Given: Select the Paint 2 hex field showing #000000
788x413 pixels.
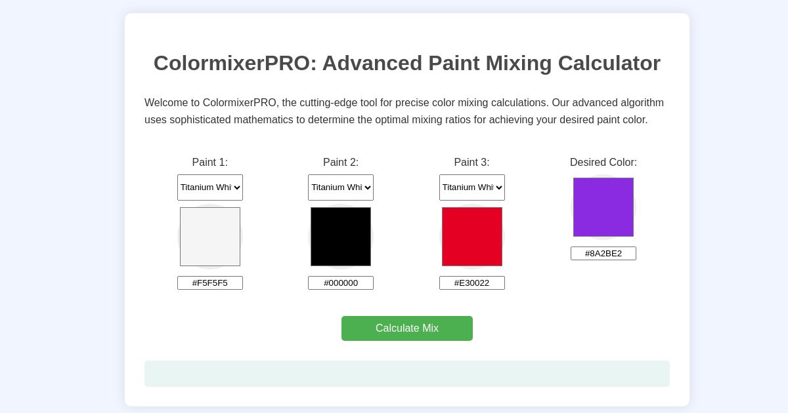Looking at the screenshot, I should [x=341, y=283].
